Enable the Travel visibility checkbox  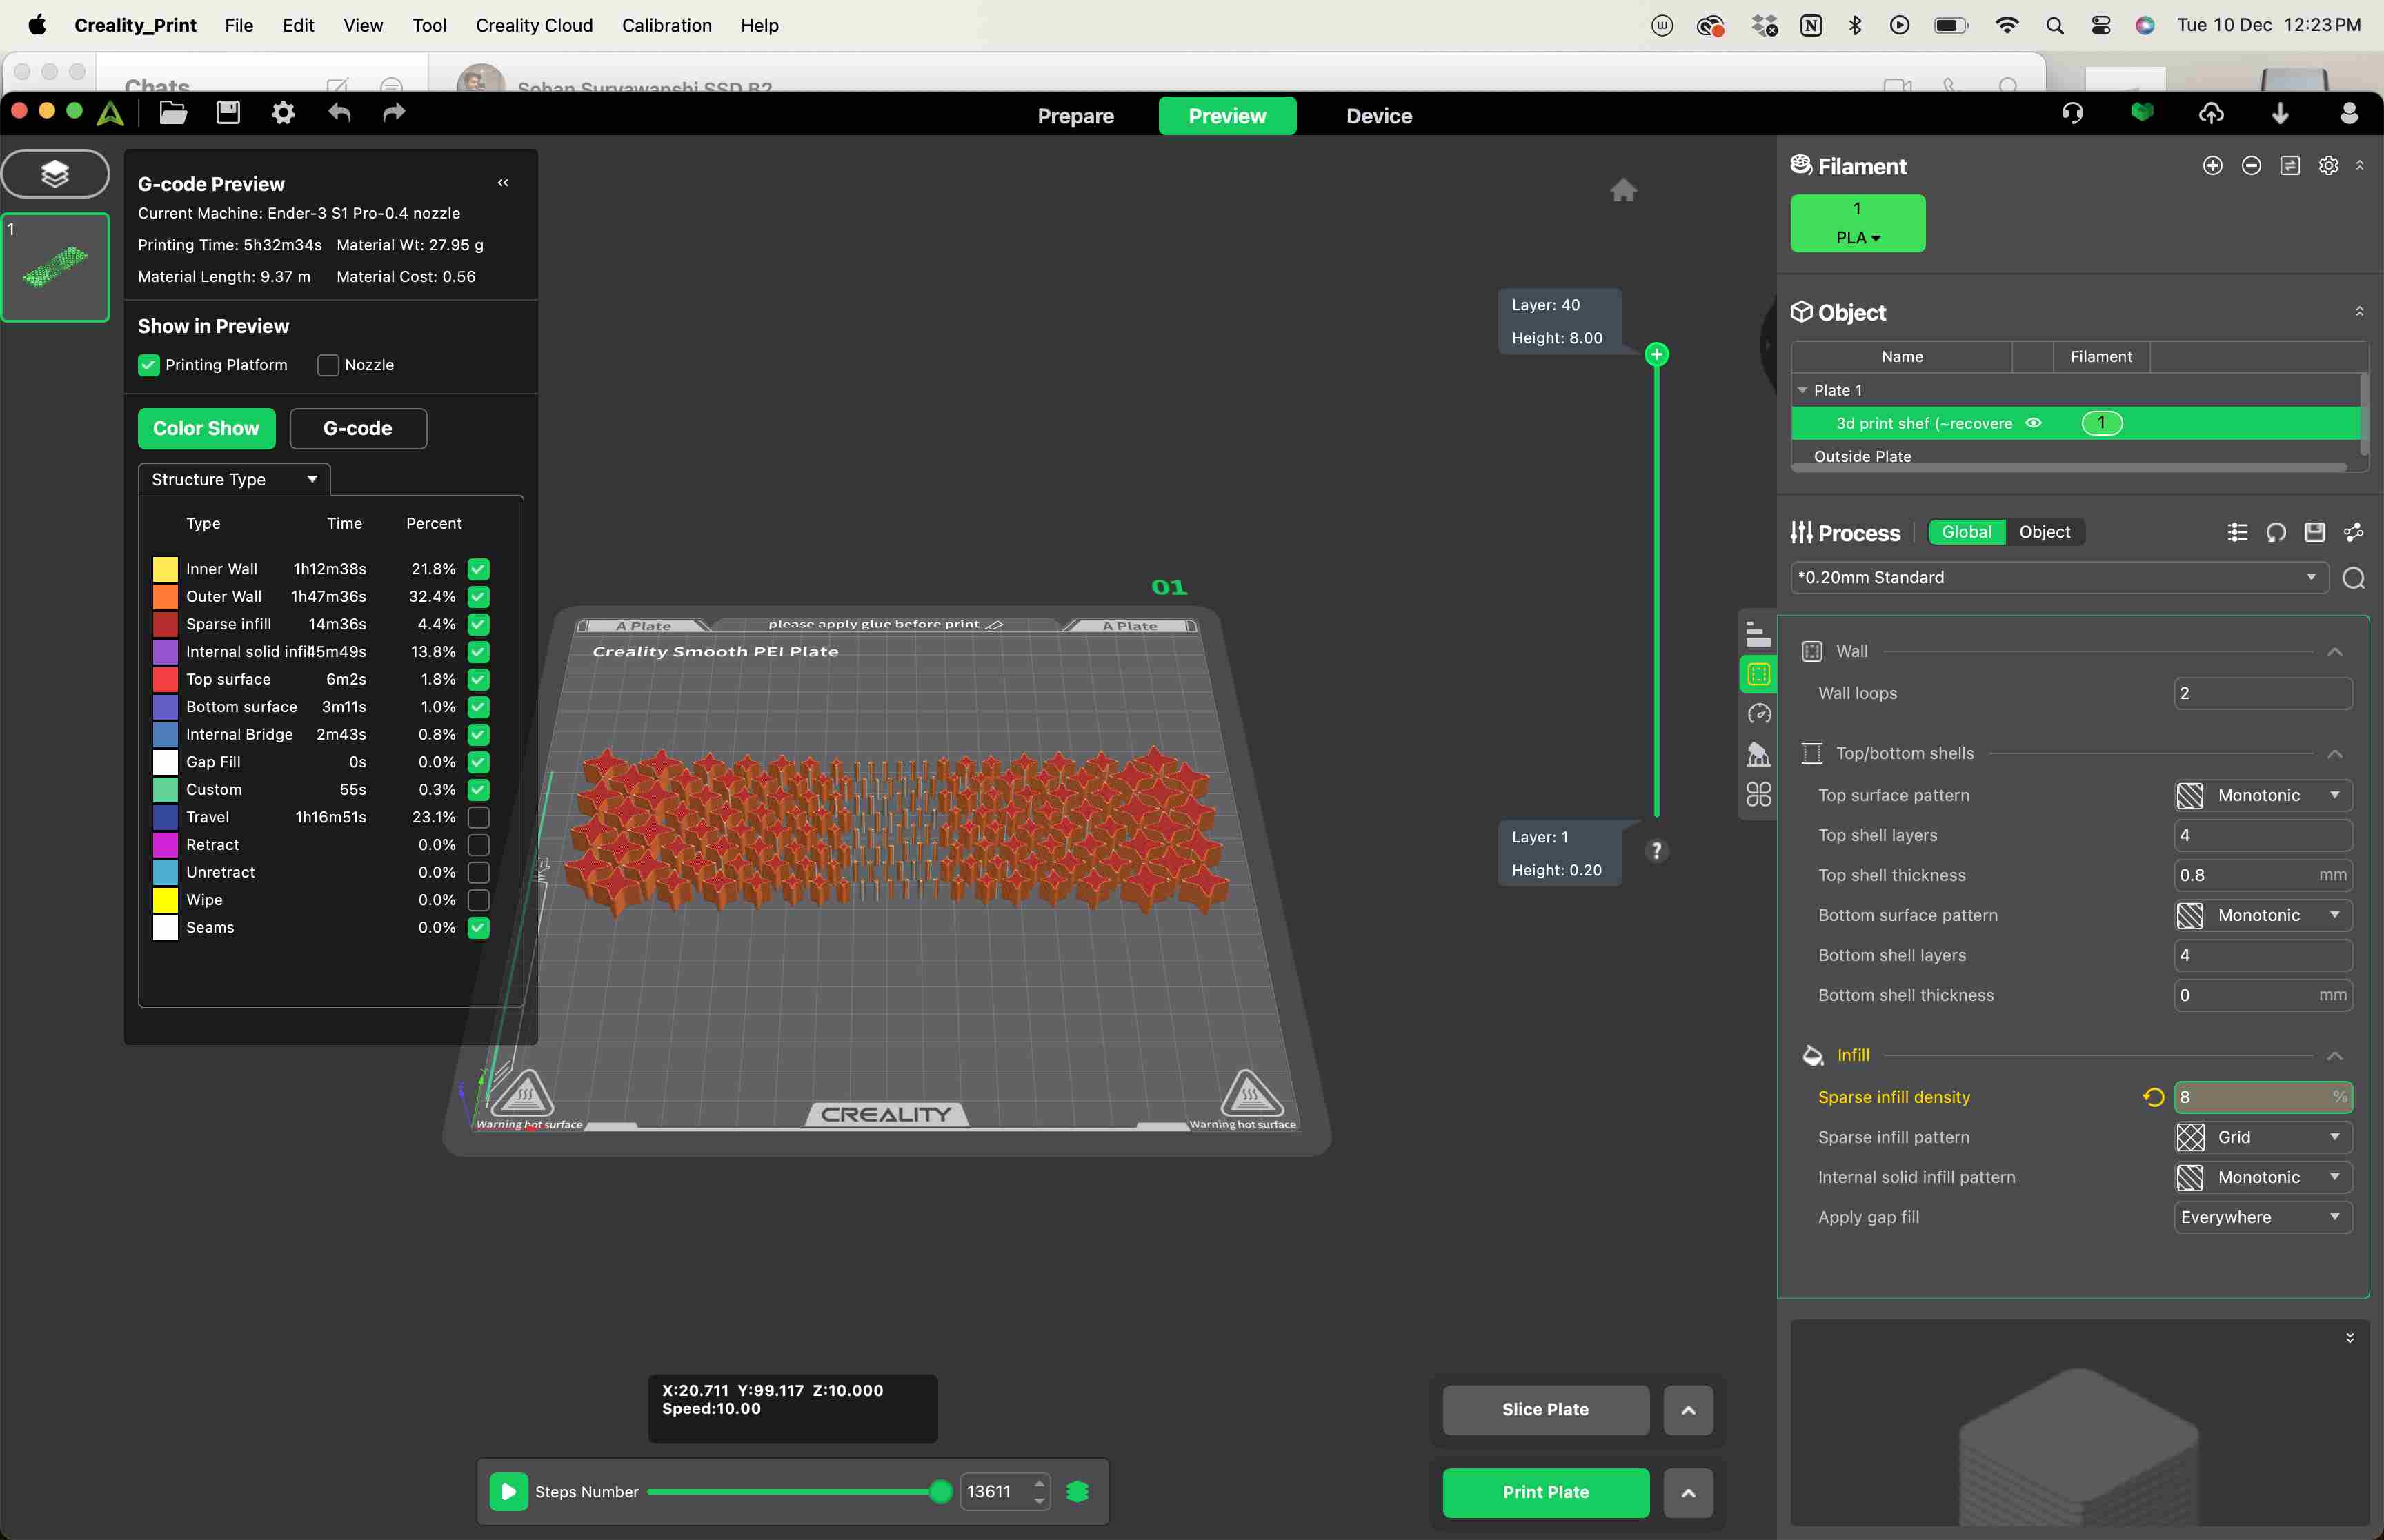click(478, 817)
